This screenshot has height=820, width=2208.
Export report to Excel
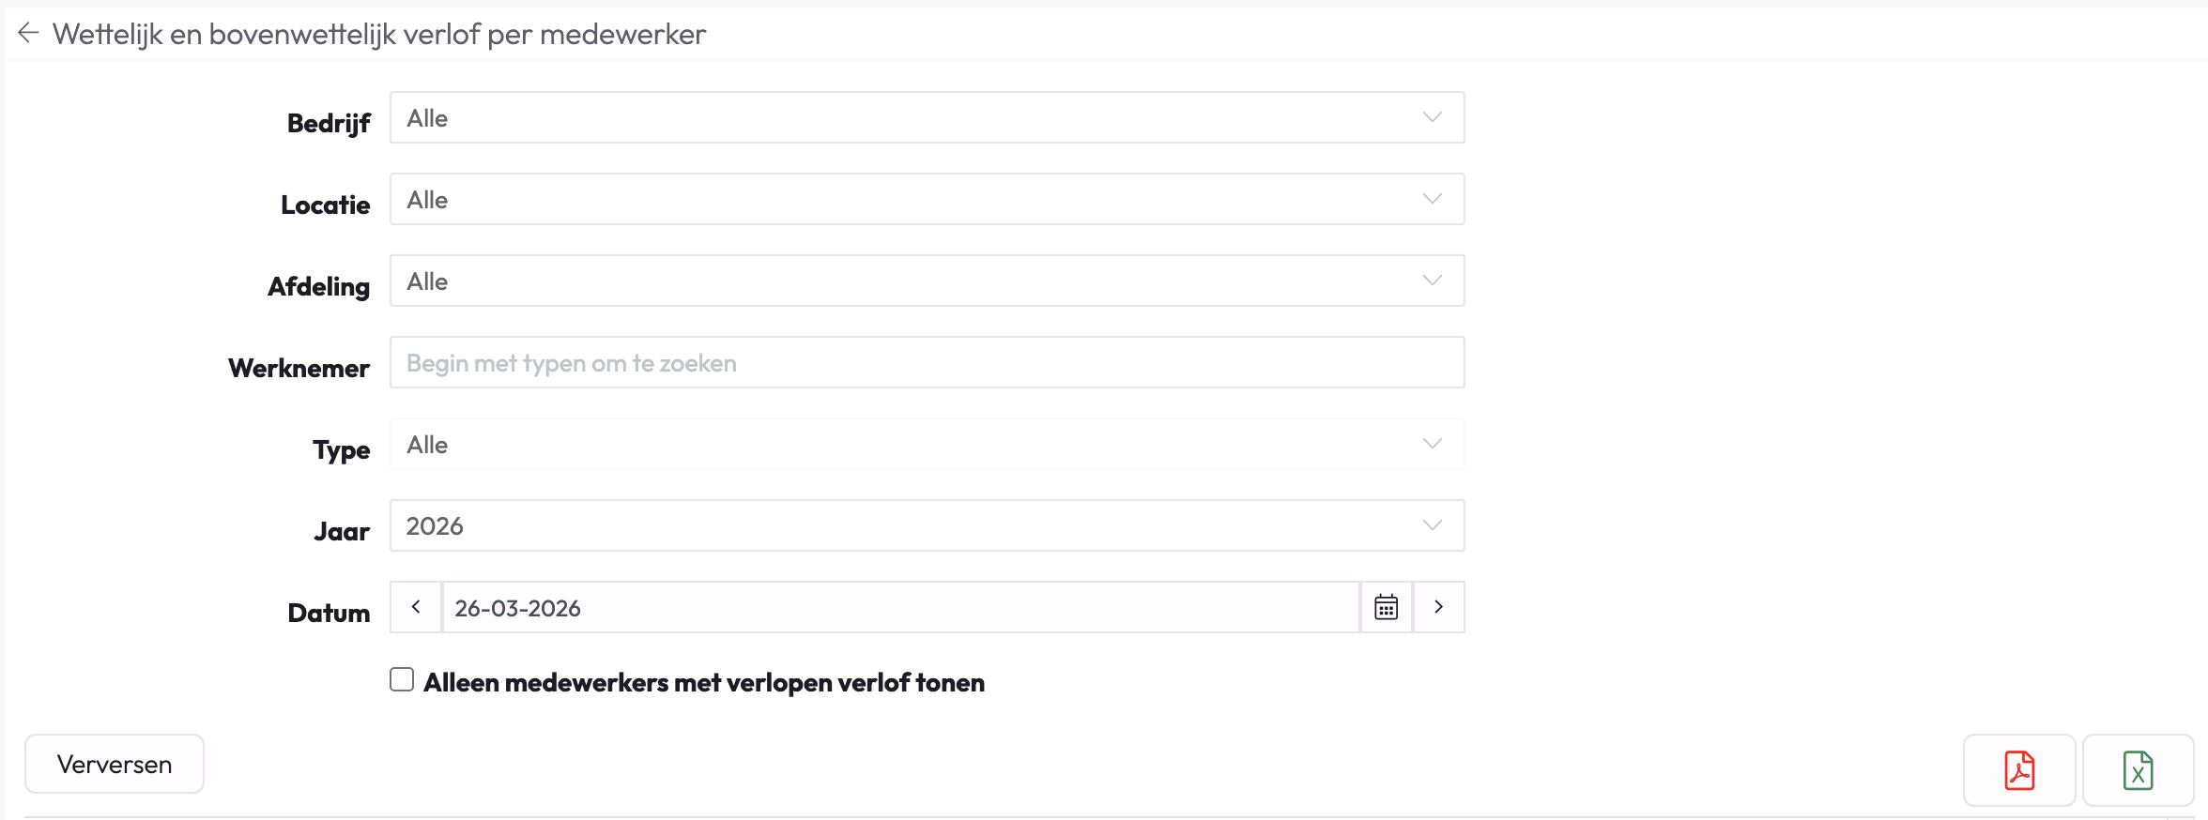pos(2138,770)
